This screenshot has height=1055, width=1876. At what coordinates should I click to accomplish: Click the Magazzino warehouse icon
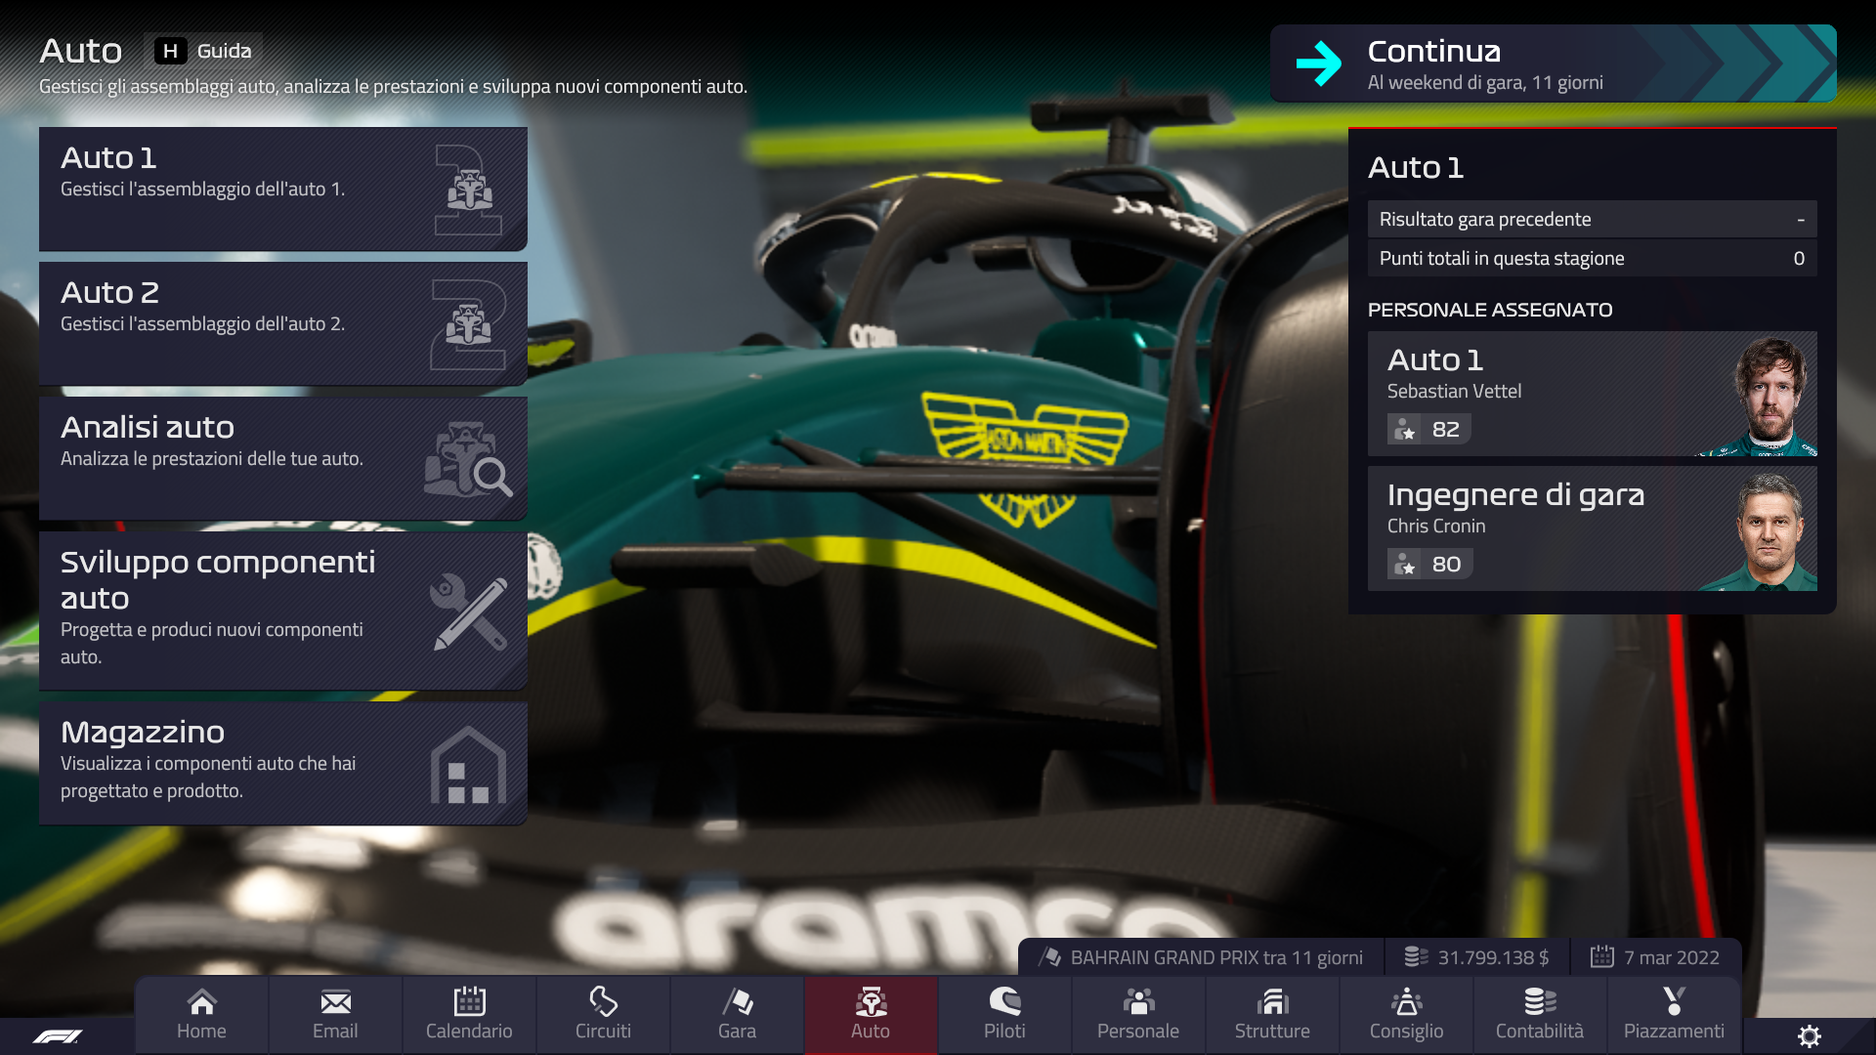tap(469, 765)
